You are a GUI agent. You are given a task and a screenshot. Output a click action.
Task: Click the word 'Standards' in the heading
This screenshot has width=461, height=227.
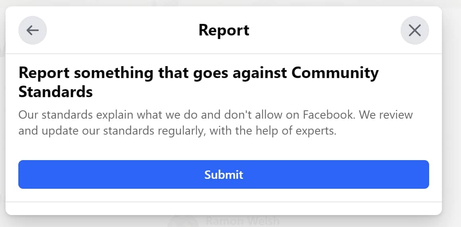click(x=56, y=92)
